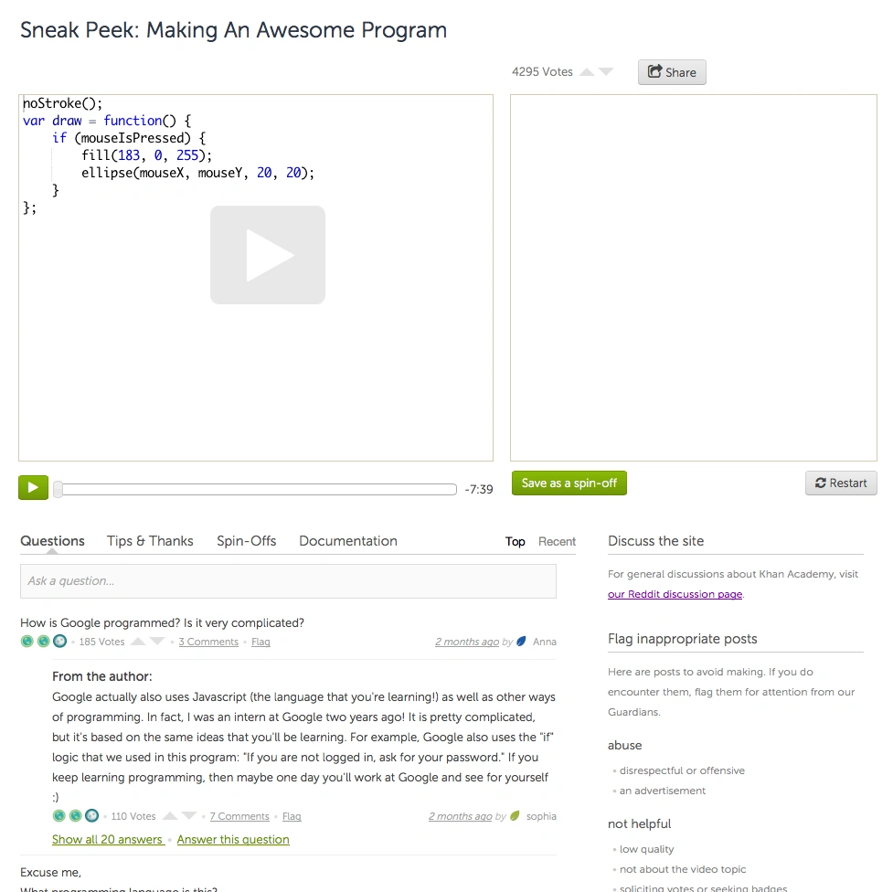This screenshot has height=892, width=893.
Task: Click the Answer this question link
Action: (232, 839)
